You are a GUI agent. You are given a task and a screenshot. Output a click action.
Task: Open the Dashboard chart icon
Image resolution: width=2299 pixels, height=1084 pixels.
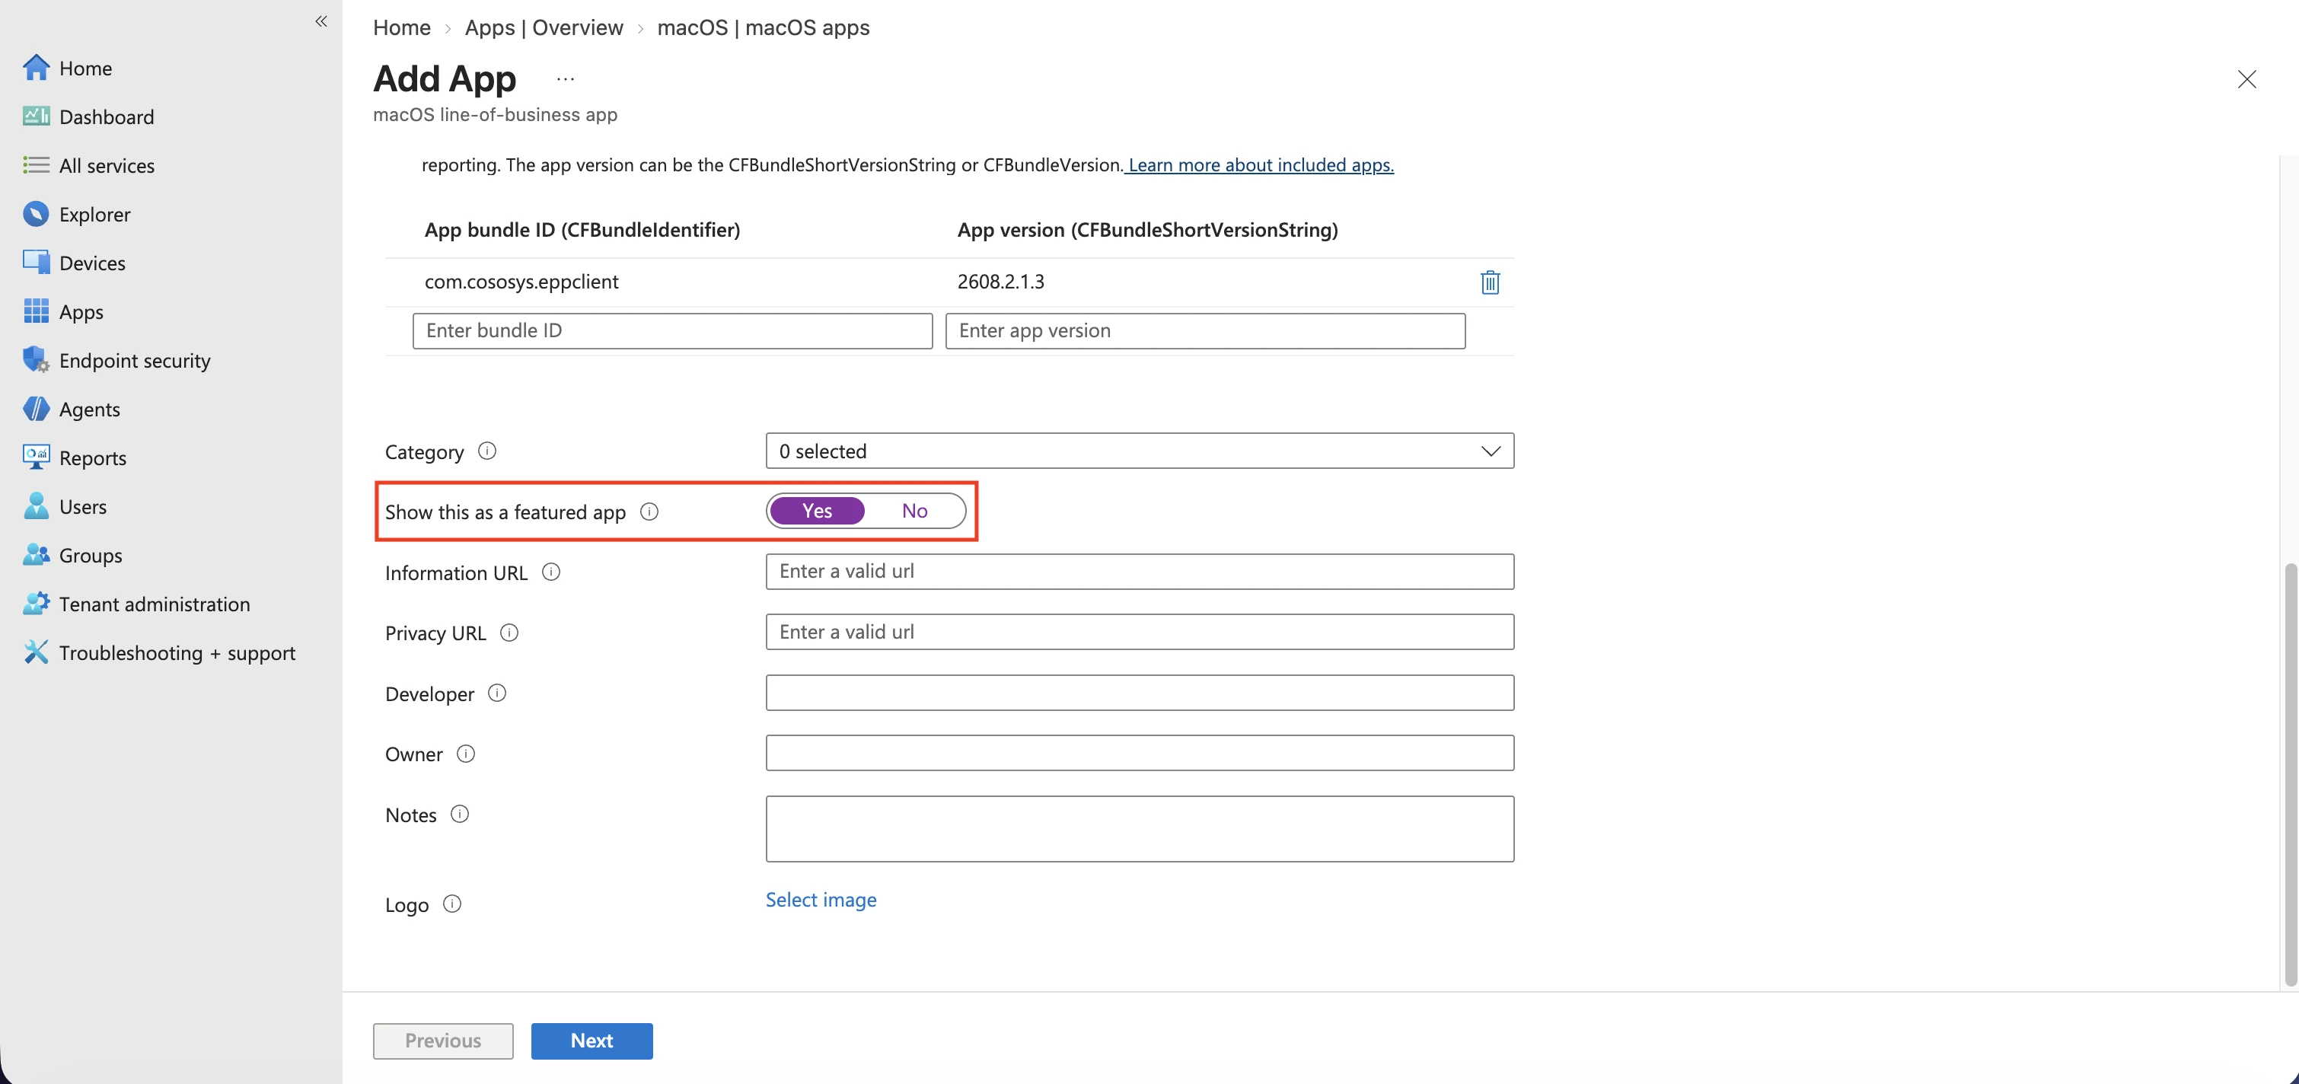click(36, 117)
